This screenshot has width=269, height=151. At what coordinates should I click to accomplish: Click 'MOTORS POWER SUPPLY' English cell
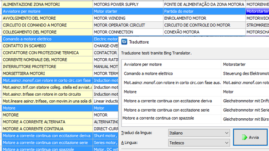(x=128, y=5)
